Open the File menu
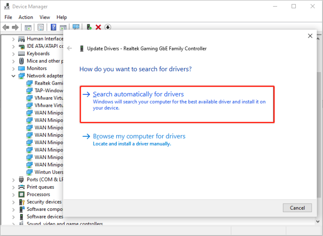The image size is (323, 236). click(8, 17)
